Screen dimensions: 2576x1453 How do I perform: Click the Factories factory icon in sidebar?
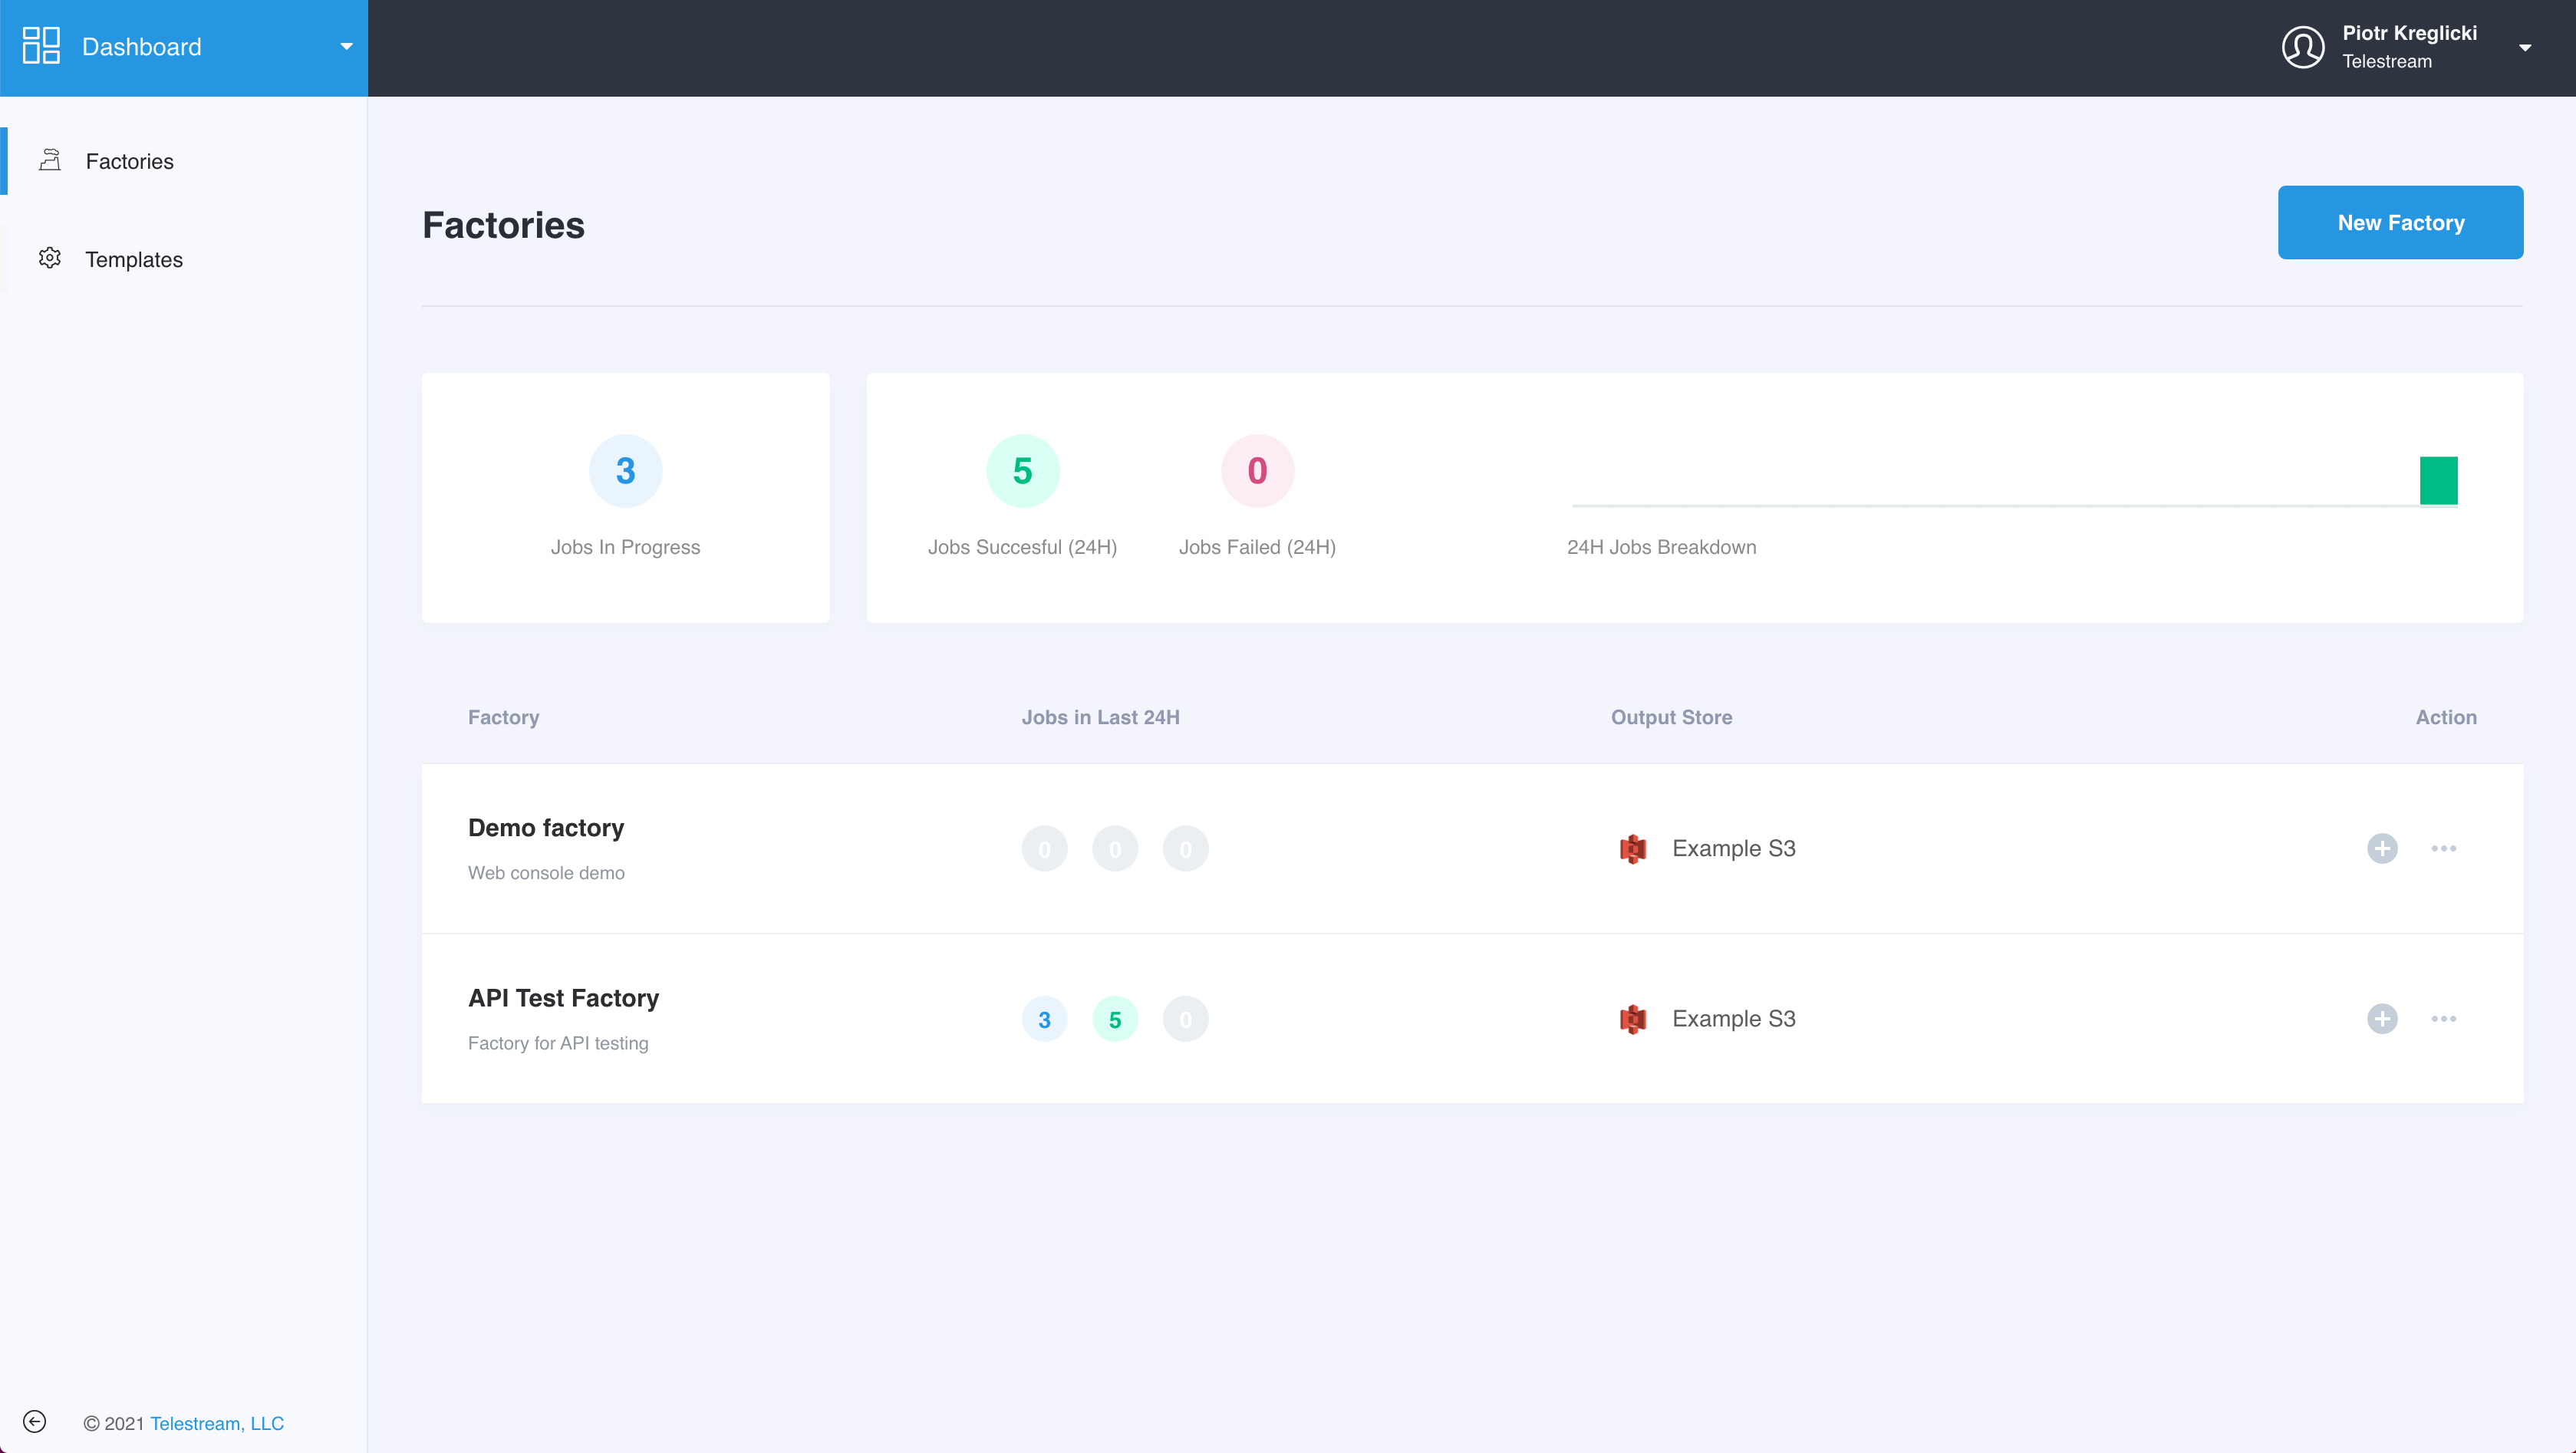[50, 160]
